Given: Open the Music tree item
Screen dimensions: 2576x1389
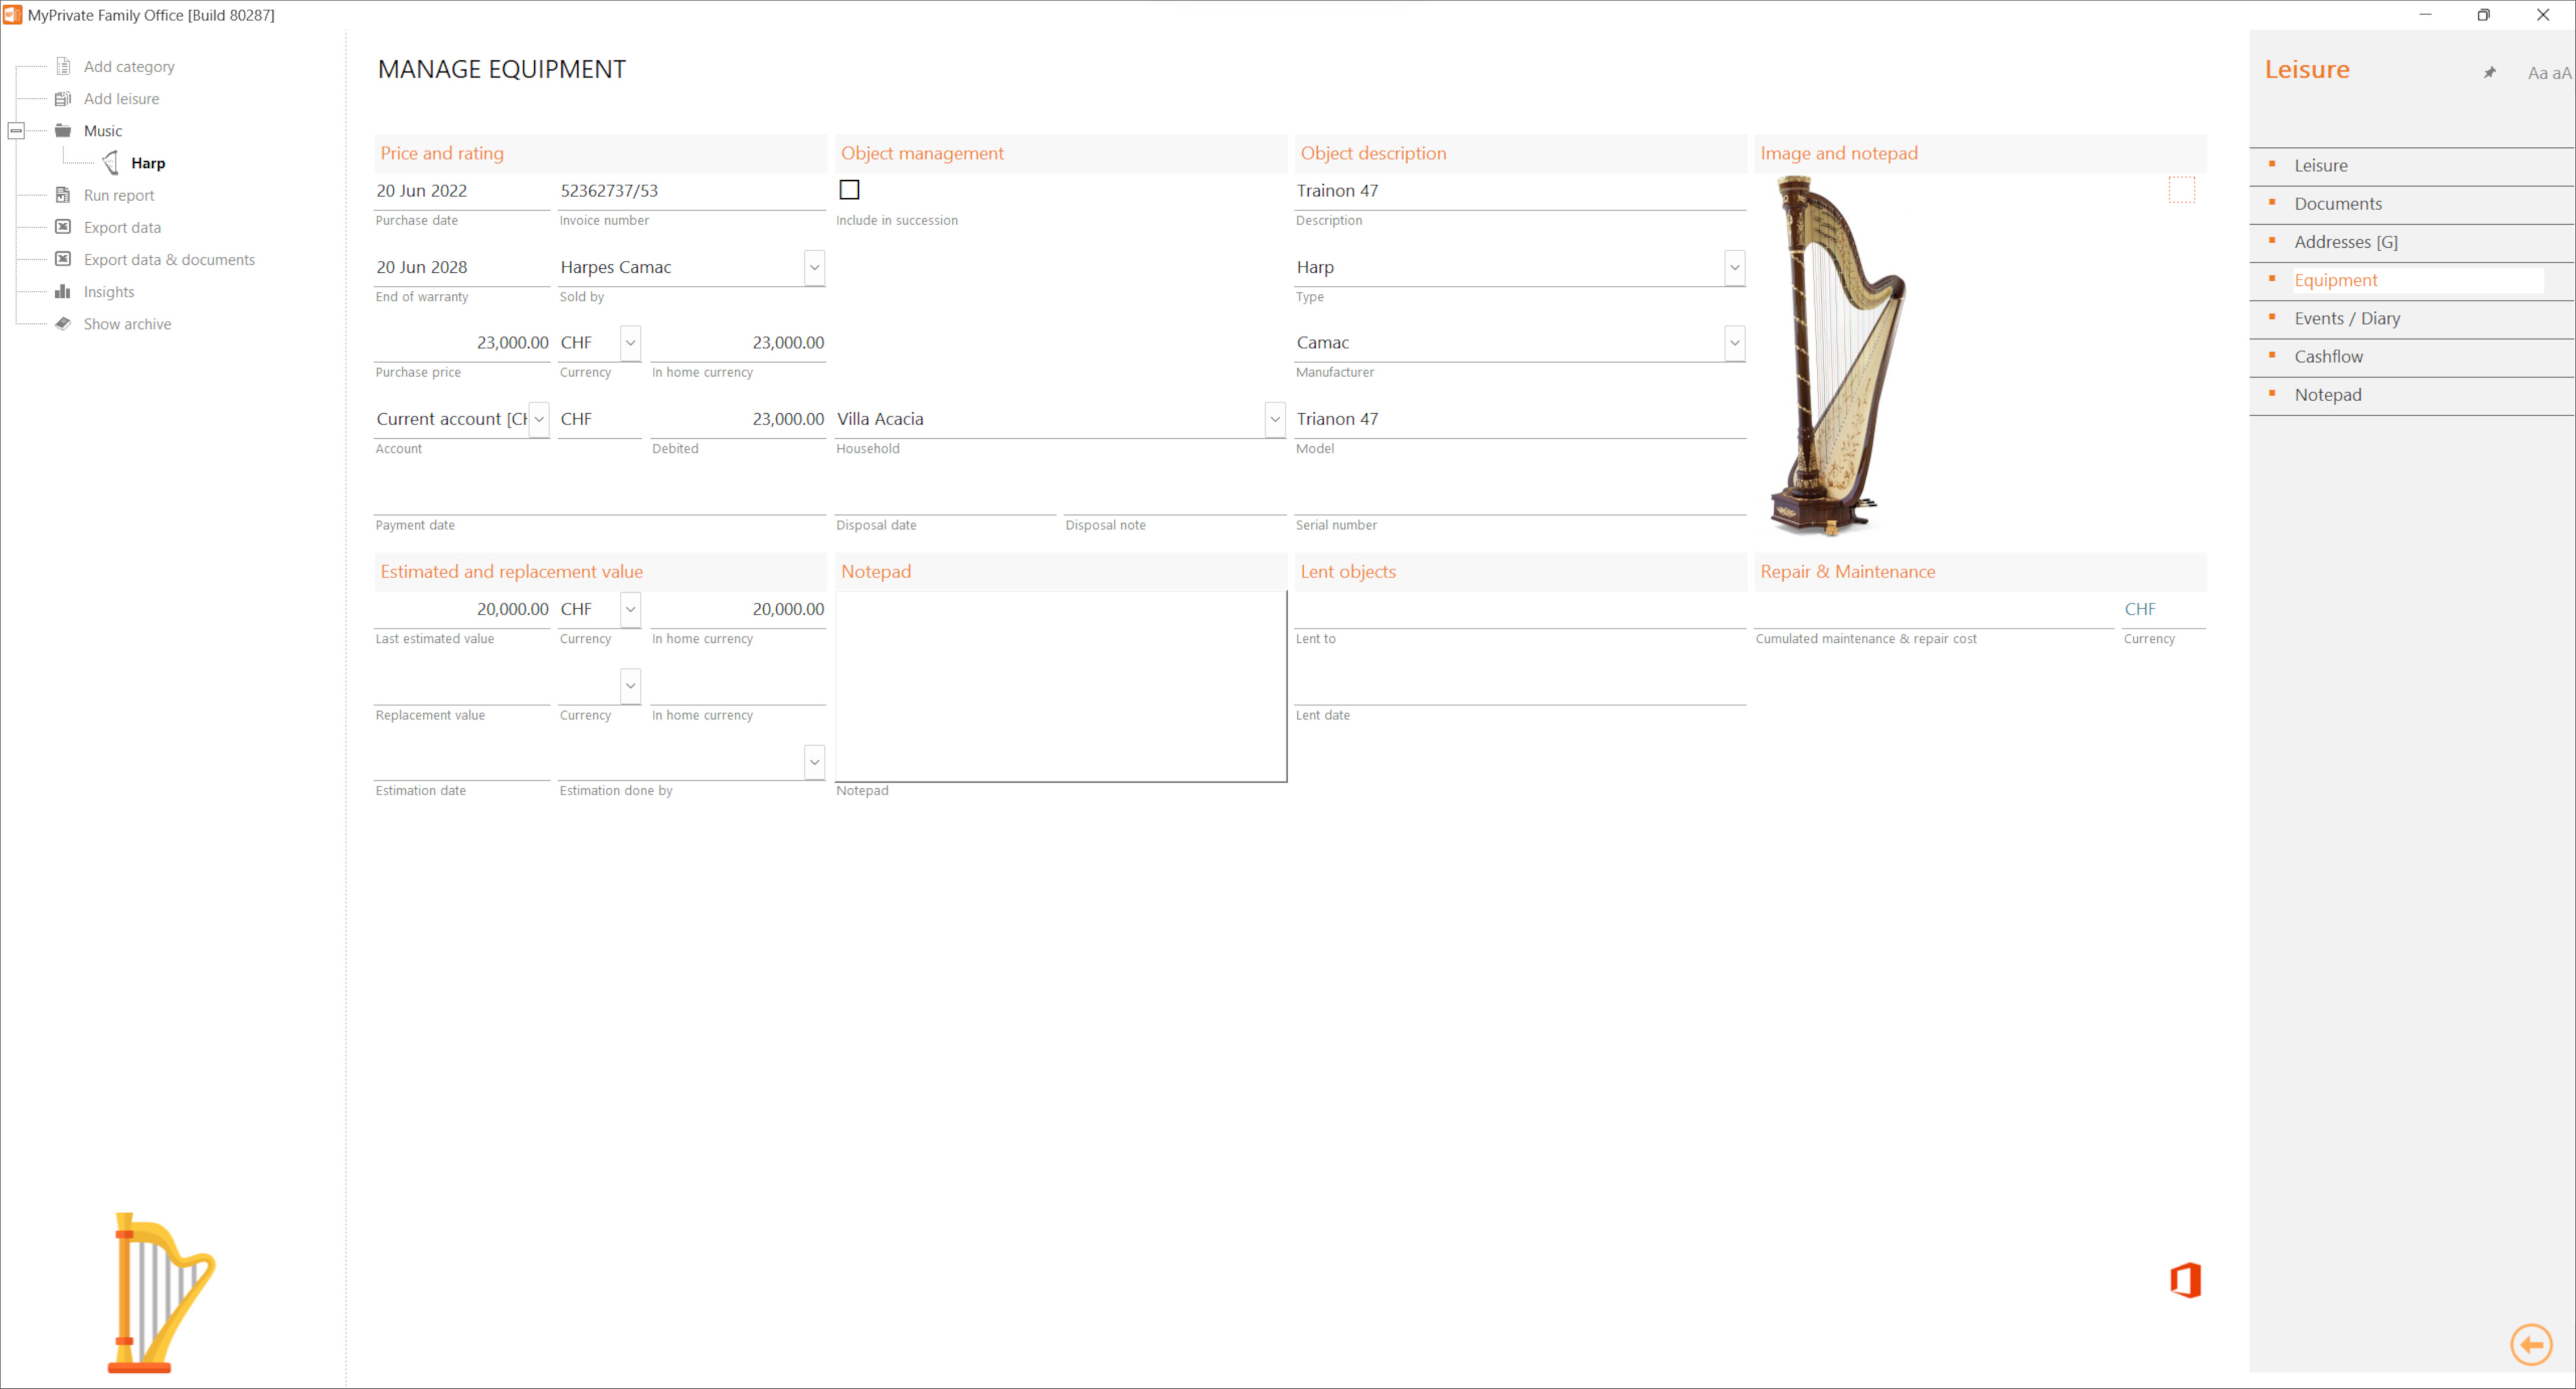Looking at the screenshot, I should (103, 130).
